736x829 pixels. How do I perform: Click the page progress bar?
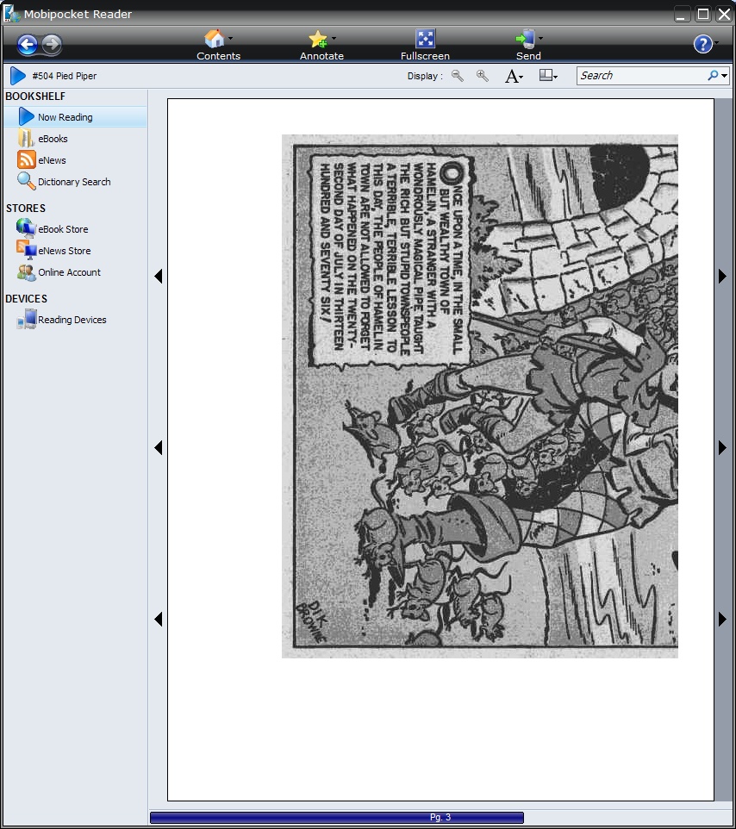(x=337, y=818)
